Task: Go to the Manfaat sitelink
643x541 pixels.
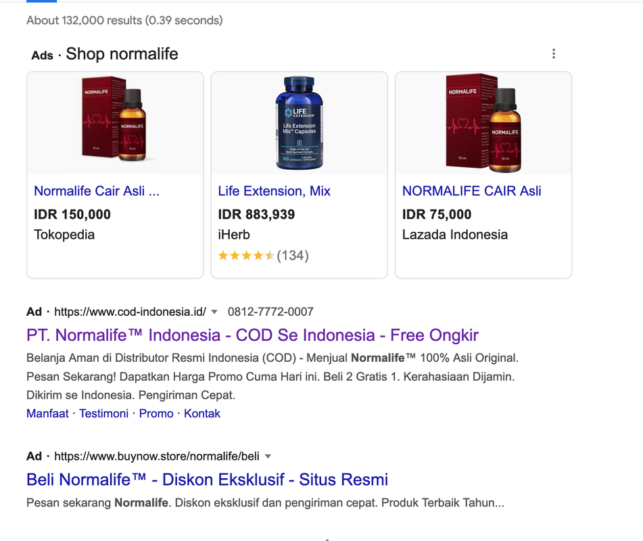Action: 47,413
